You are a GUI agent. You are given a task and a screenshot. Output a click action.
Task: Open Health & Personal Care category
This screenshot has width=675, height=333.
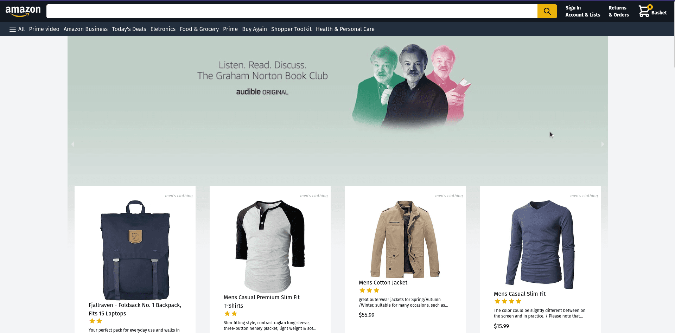345,29
